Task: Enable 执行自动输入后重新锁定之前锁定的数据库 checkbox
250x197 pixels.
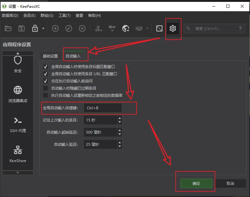Action: click(x=45, y=95)
